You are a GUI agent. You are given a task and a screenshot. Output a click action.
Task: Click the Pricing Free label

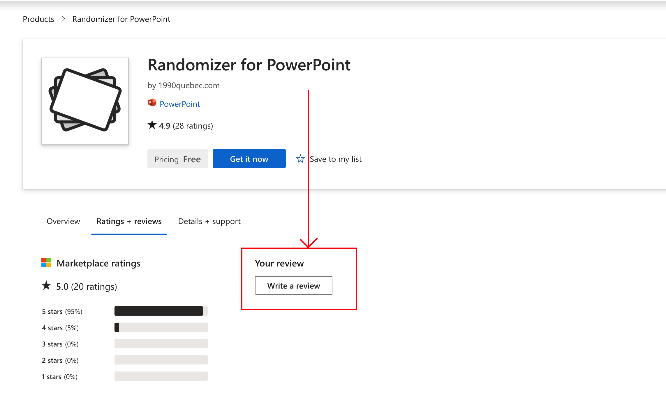(178, 159)
